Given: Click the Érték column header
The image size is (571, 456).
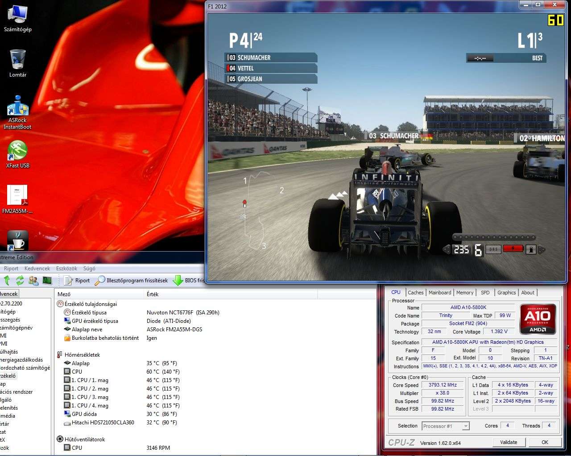Looking at the screenshot, I should (x=231, y=294).
